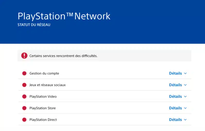Select the Gestion du compte label
This screenshot has height=131, width=205.
pos(44,73)
